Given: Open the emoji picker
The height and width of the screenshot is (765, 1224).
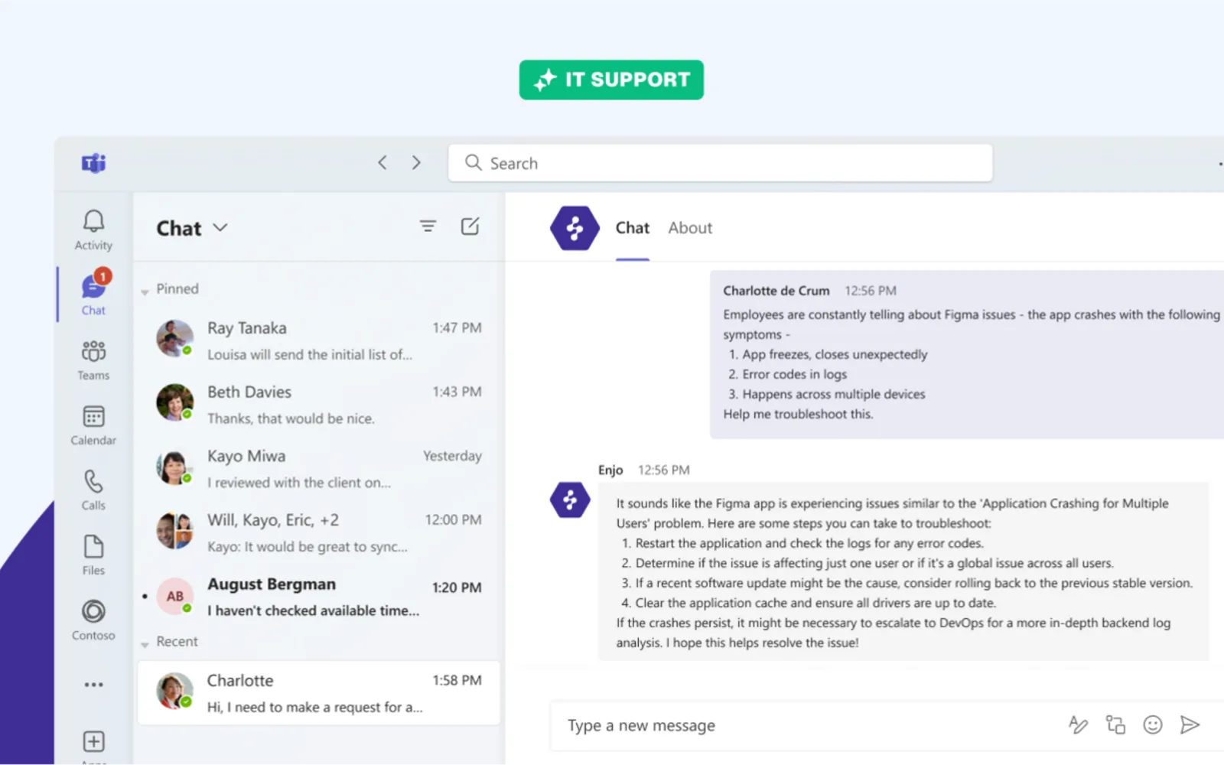Looking at the screenshot, I should (1153, 724).
